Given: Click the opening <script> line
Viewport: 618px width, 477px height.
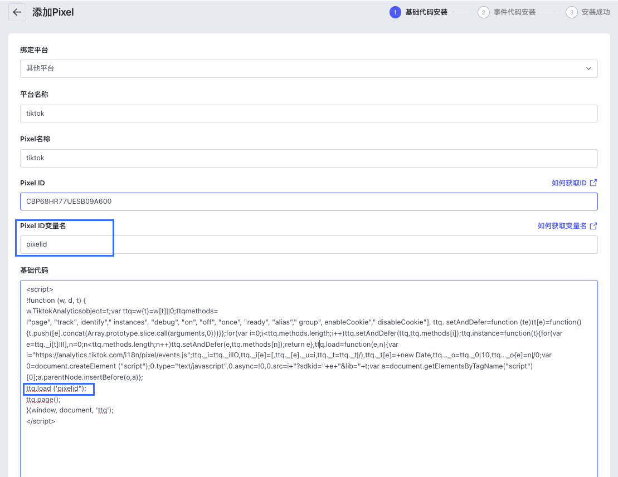Looking at the screenshot, I should click(x=40, y=289).
